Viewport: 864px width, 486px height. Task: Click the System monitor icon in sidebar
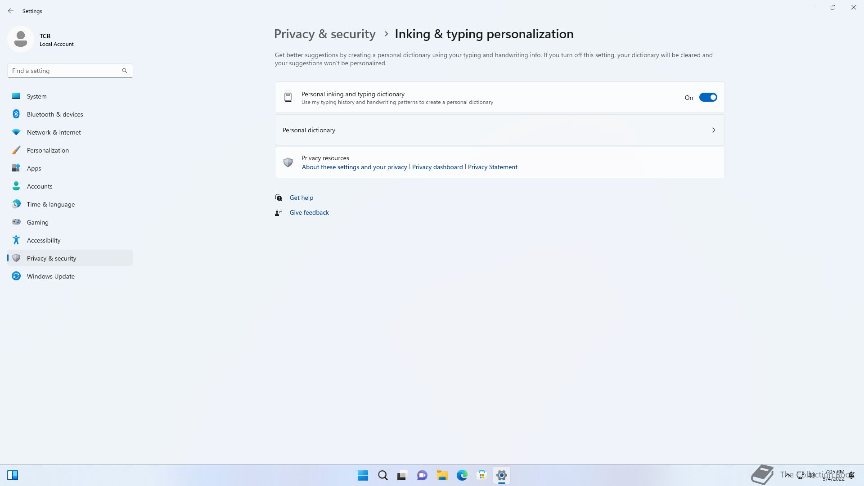[x=16, y=96]
